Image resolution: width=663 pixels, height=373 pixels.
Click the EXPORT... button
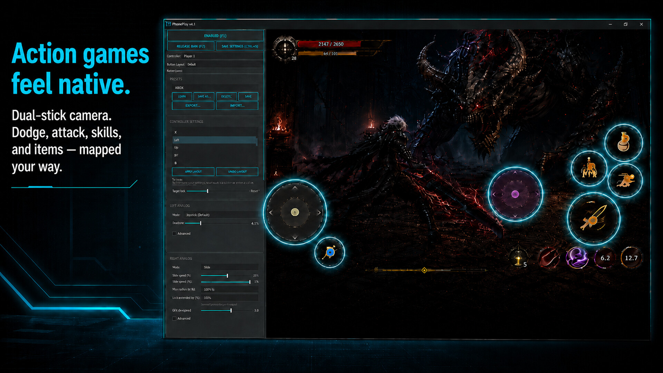(193, 105)
